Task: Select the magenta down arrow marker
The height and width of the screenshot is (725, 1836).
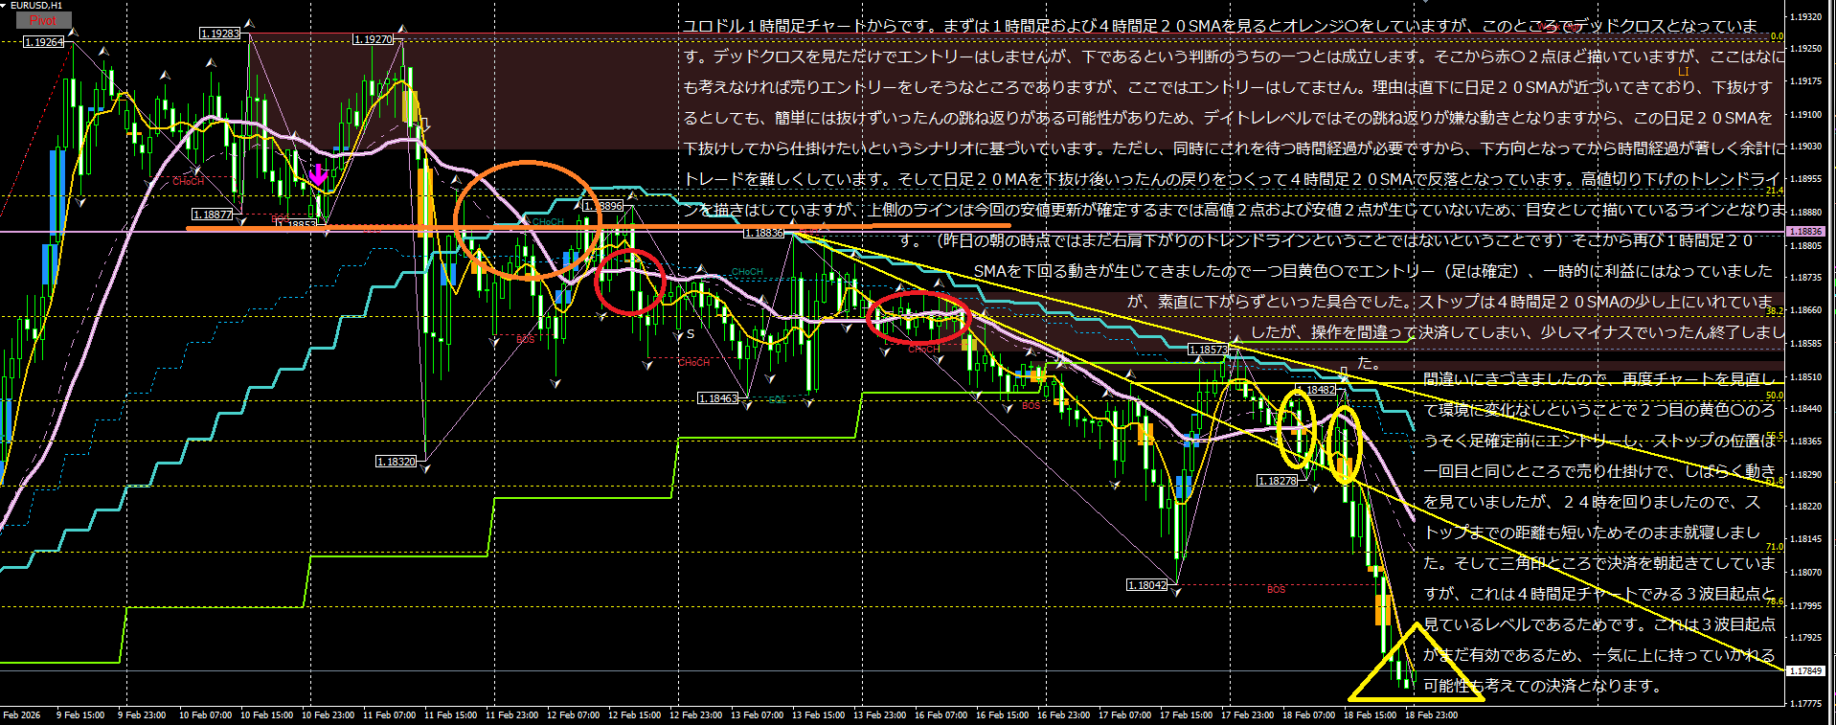Action: coord(318,175)
